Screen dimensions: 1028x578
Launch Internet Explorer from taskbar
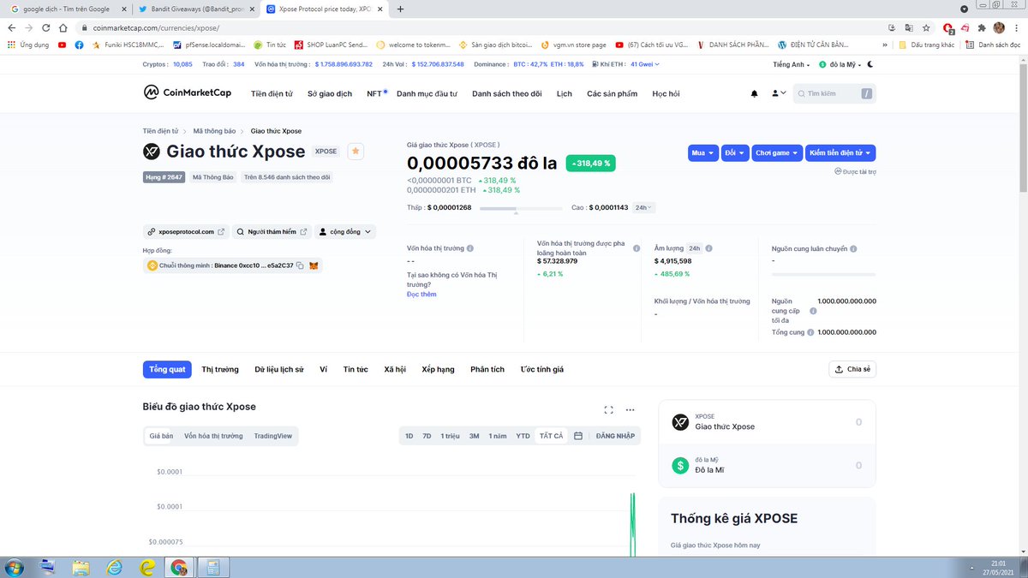[114, 567]
